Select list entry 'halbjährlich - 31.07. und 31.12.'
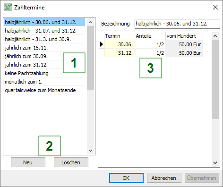This screenshot has width=223, height=187. [44, 31]
